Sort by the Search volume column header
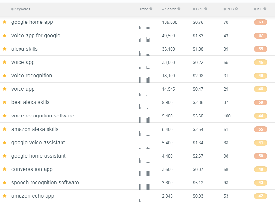Viewport: 275px width, 202px height. 169,9
